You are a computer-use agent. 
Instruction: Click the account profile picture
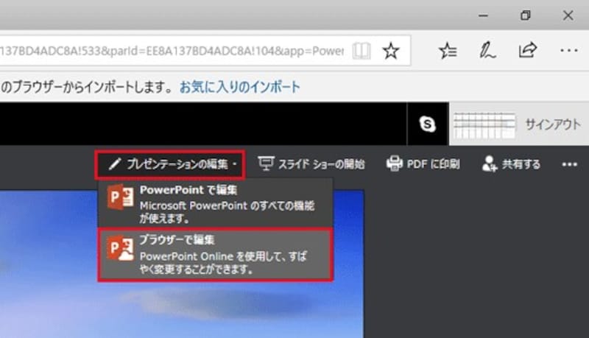(x=482, y=124)
